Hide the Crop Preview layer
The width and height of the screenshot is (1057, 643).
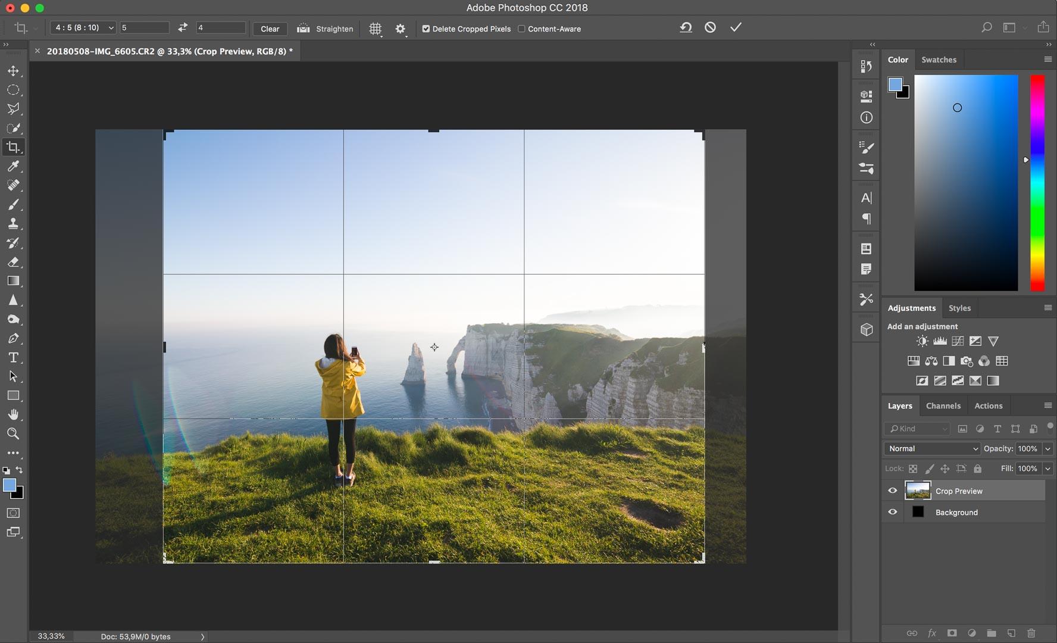(x=893, y=491)
